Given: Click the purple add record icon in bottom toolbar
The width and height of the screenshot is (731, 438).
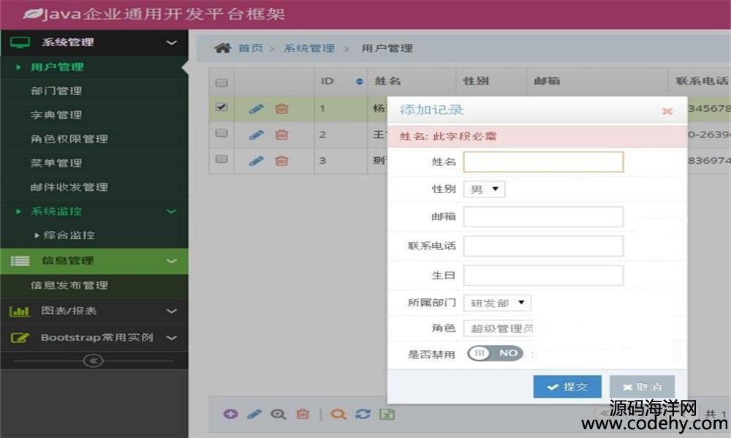Looking at the screenshot, I should coord(231,414).
